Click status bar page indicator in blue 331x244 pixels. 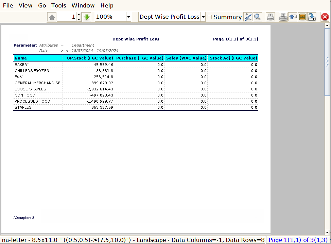click(x=298, y=240)
